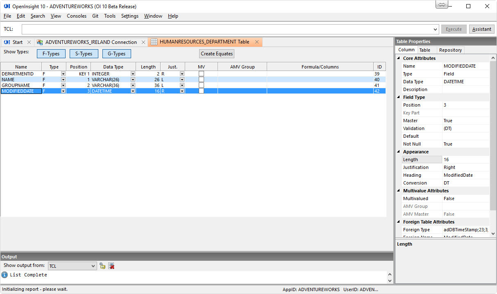Switch to the Column properties tab
497x294 pixels.
406,50
